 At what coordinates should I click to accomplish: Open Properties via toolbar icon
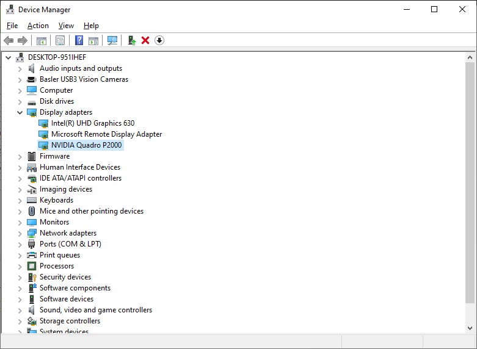pos(60,40)
